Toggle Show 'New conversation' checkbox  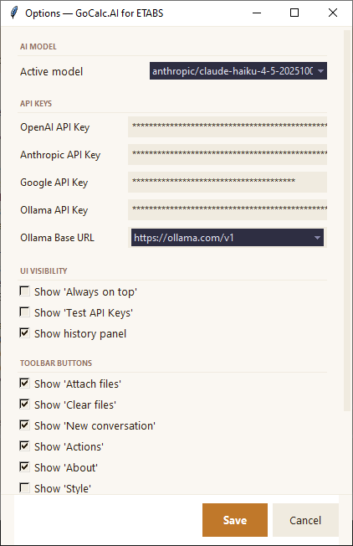click(25, 425)
